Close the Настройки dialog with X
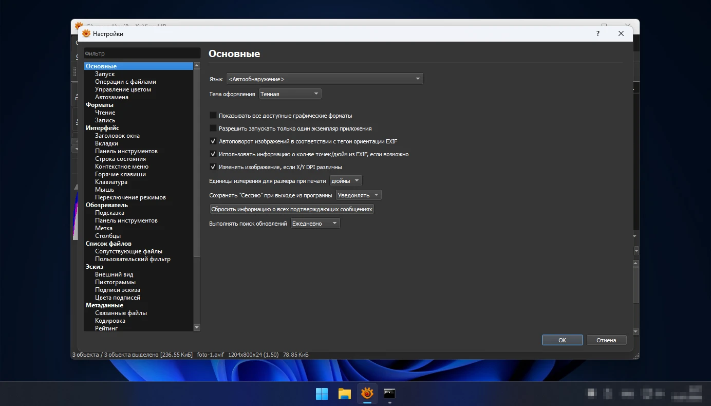Screen dimensions: 711x406 [x=621, y=33]
